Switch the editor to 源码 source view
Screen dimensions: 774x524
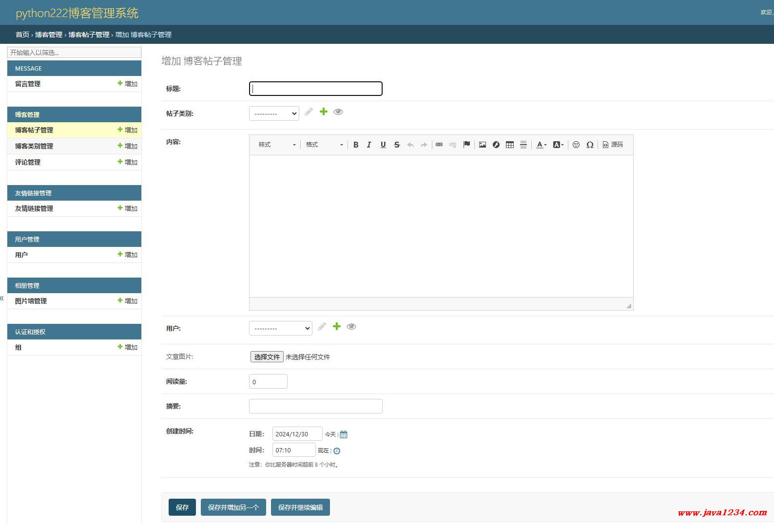tap(613, 145)
